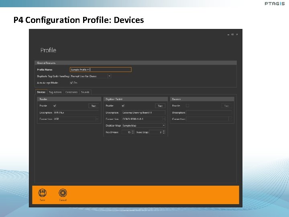Decrease the first Digitizer numeric spinner
Image resolution: width=289 pixels, height=217 pixels.
(133, 133)
